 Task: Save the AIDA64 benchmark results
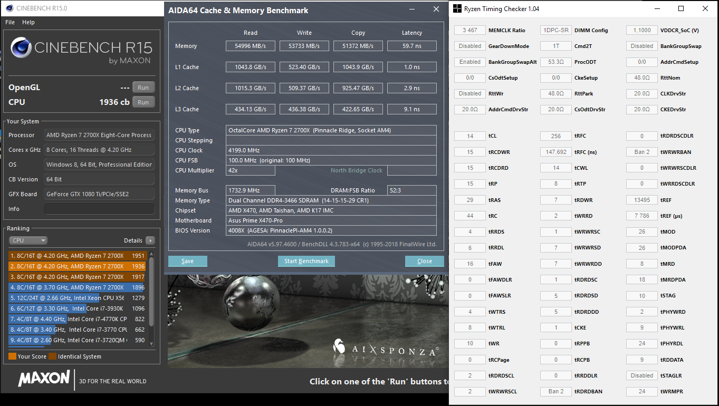187,261
